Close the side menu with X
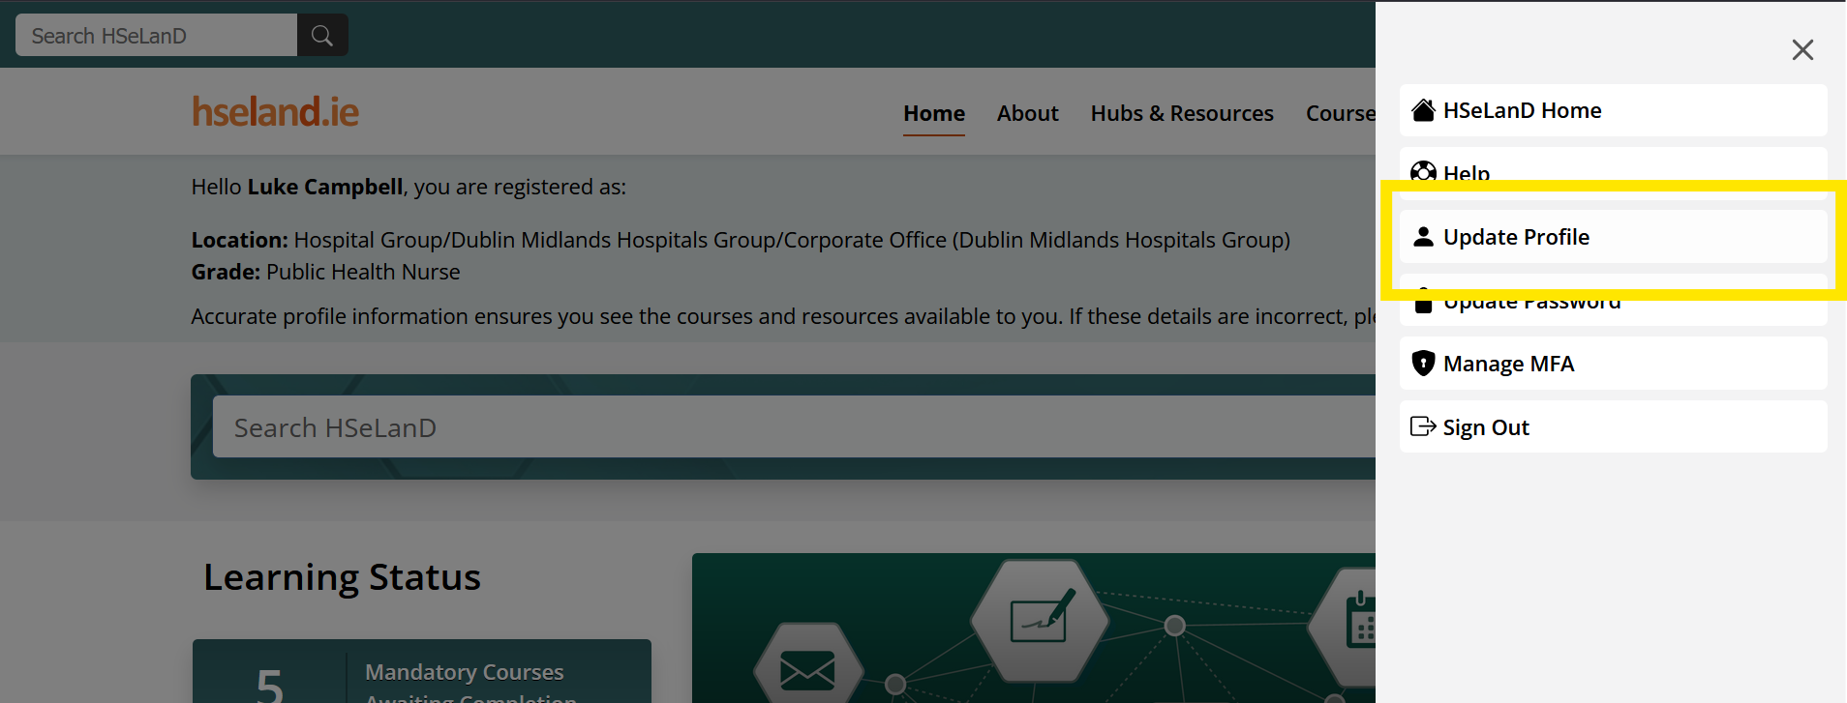The image size is (1847, 703). pyautogui.click(x=1802, y=49)
